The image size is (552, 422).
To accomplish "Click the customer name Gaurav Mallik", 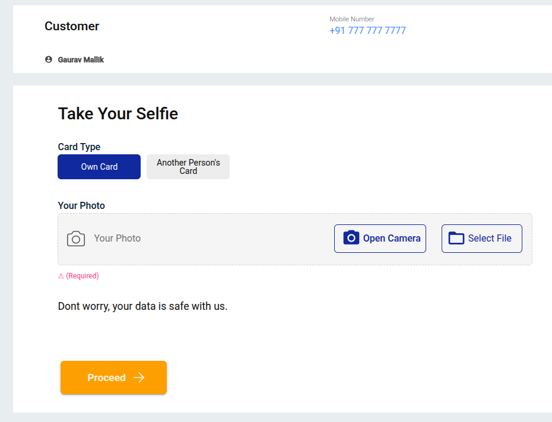I will pyautogui.click(x=81, y=59).
